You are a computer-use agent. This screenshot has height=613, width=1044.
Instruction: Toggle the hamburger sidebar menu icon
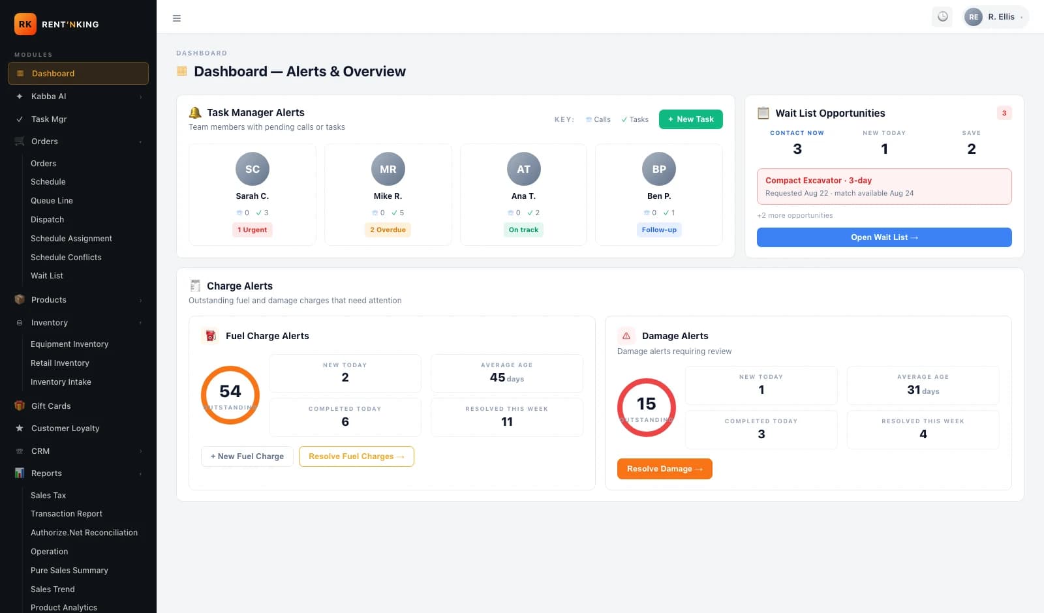point(177,18)
